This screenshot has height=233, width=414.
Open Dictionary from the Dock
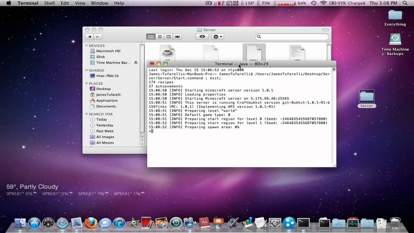click(204, 223)
